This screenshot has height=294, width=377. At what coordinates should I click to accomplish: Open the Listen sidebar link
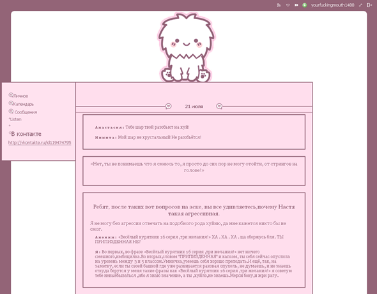click(x=15, y=119)
